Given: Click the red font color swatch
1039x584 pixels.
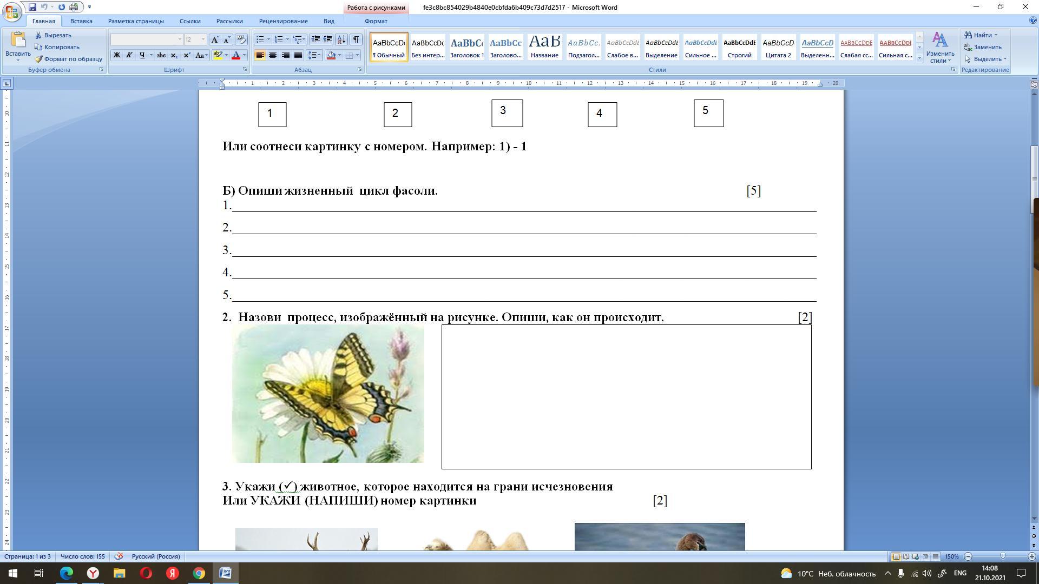Looking at the screenshot, I should pos(236,55).
